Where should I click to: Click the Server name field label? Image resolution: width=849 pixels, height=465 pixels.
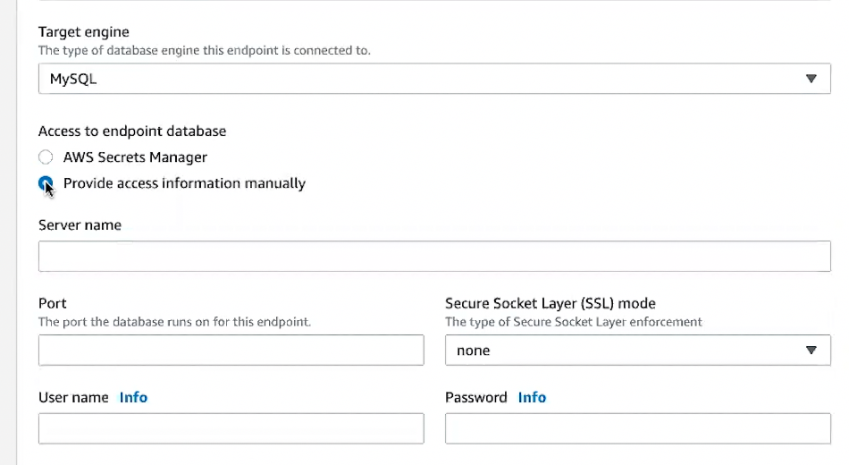pyautogui.click(x=80, y=225)
